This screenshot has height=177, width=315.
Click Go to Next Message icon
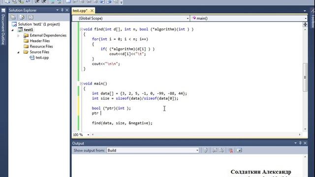221,150
